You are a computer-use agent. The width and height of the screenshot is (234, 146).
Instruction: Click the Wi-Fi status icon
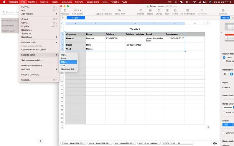(x=194, y=2)
